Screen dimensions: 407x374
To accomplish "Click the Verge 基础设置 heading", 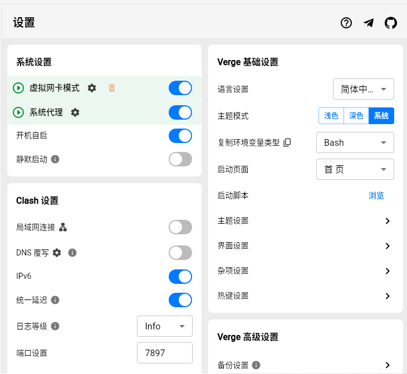I will (x=248, y=62).
